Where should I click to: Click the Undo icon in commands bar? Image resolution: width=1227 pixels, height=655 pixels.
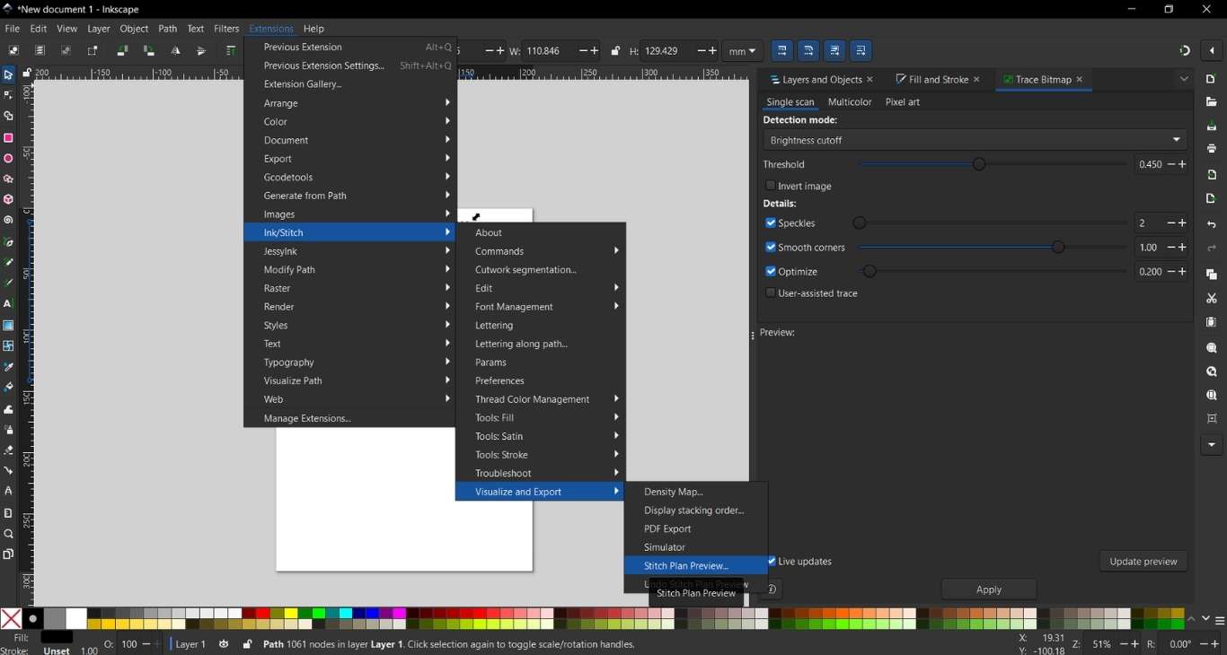coord(1212,225)
